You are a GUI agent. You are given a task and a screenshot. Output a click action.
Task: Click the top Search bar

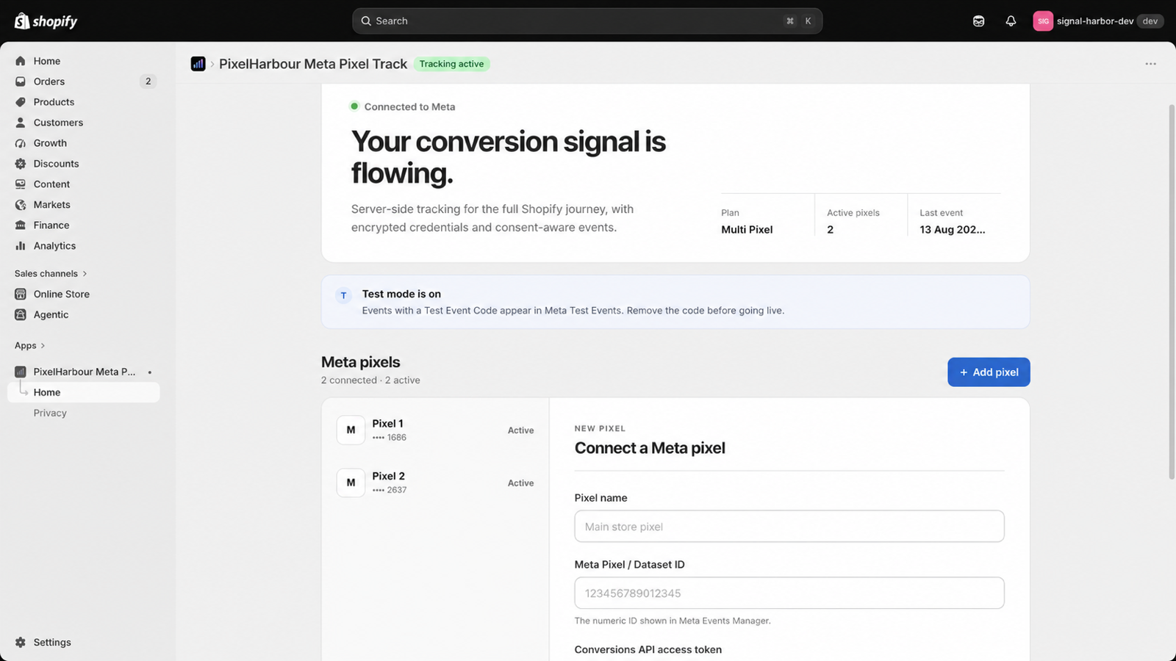click(x=587, y=21)
